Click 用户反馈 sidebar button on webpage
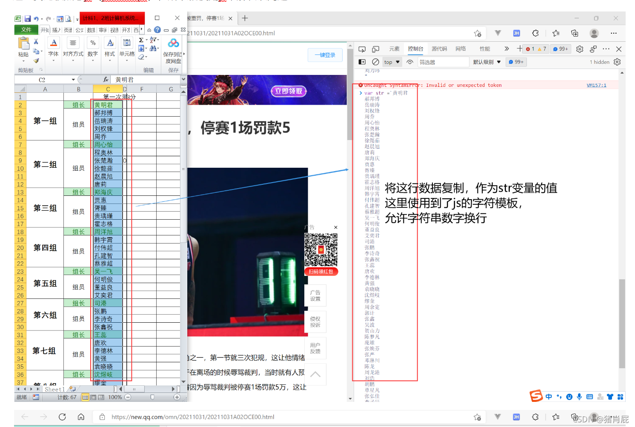 315,348
